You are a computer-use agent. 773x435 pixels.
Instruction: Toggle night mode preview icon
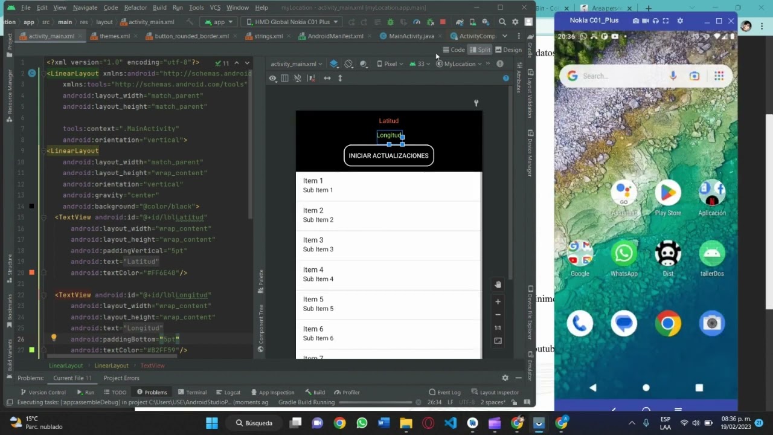pos(363,63)
